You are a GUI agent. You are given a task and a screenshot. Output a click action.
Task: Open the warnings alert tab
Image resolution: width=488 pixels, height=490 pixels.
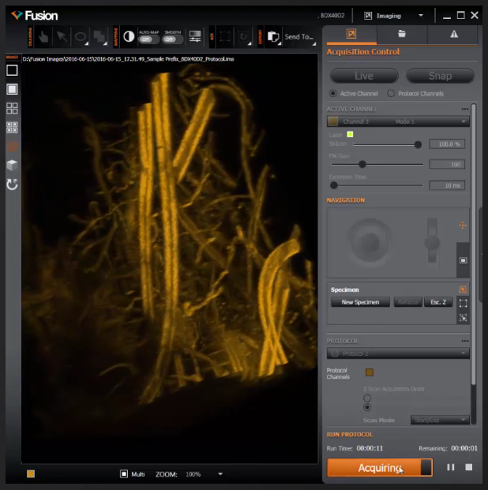pos(454,34)
